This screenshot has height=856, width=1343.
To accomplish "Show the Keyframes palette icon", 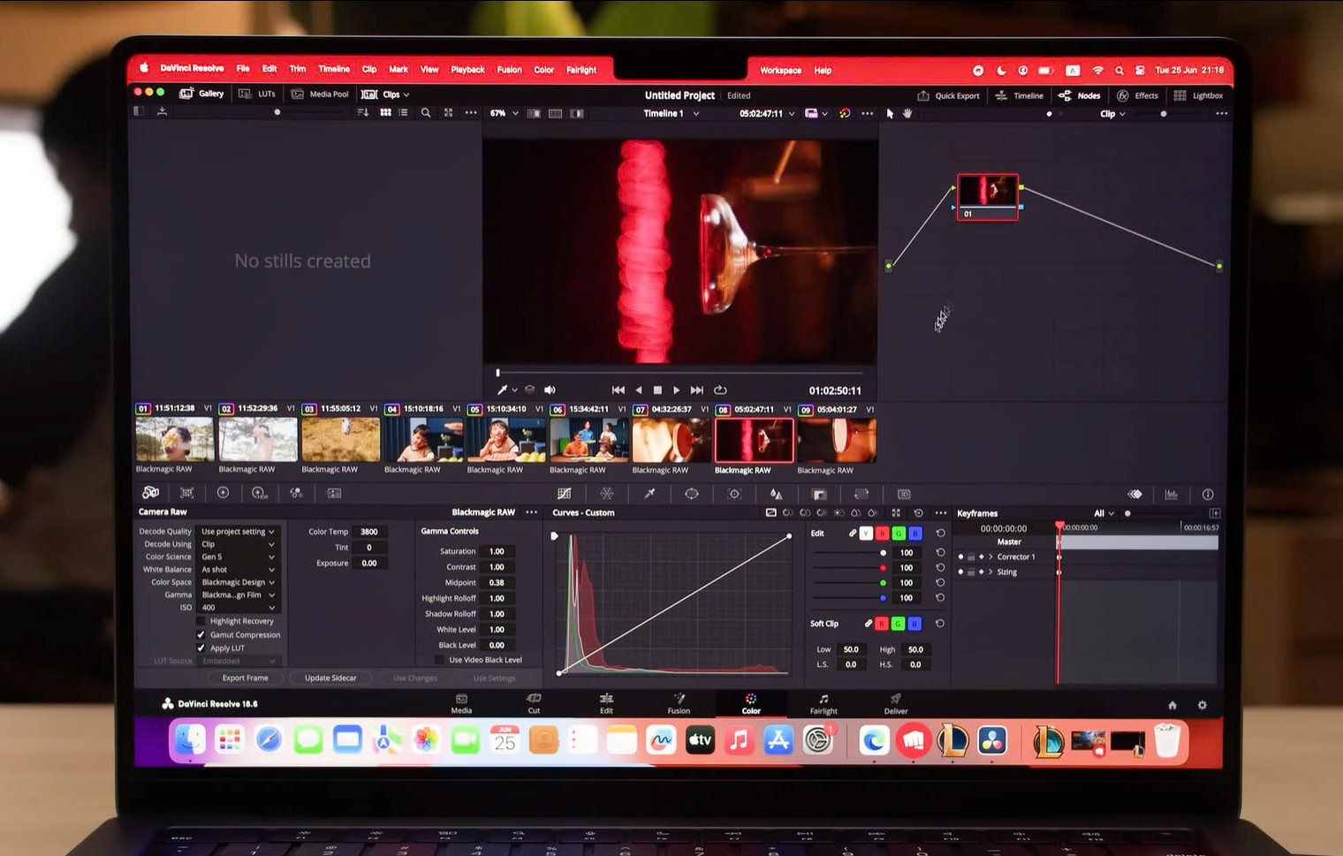I will 1135,494.
